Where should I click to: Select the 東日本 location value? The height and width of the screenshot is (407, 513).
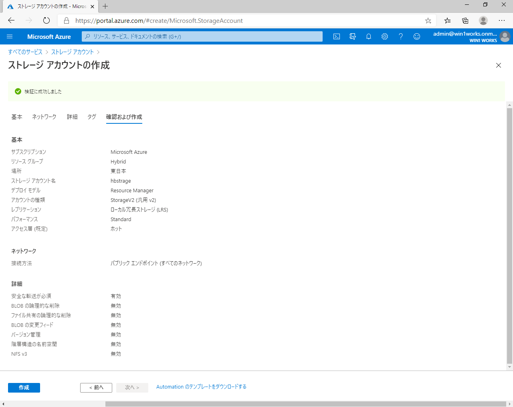point(118,171)
